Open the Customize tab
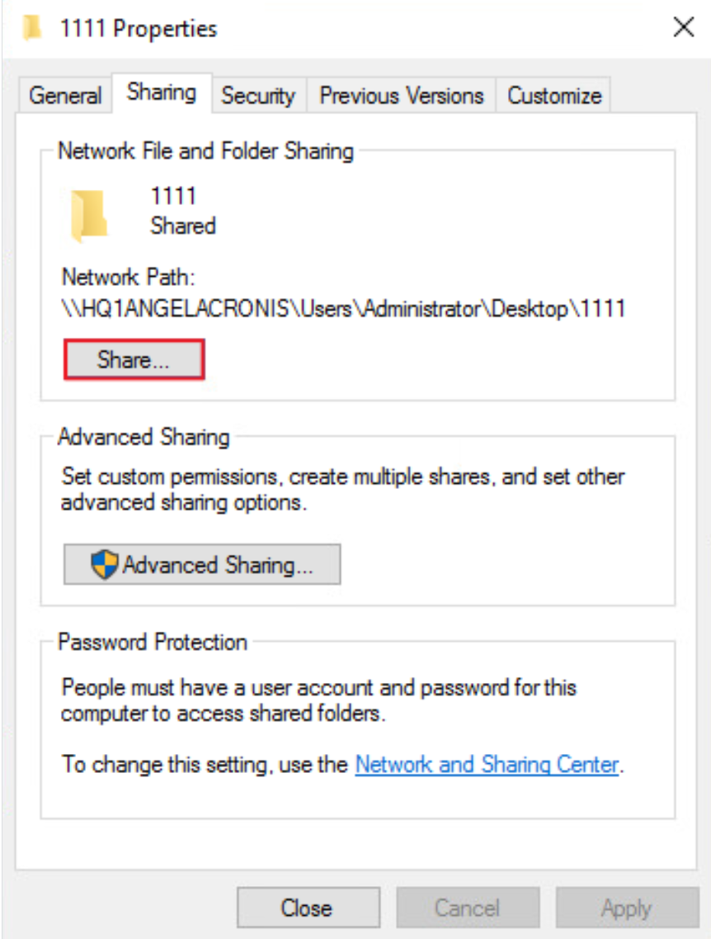Screen dimensions: 711x939 tap(554, 96)
